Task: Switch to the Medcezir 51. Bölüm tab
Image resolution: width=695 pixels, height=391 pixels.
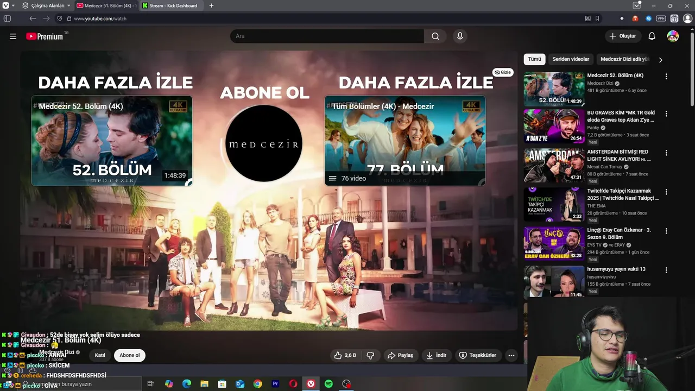Action: click(x=106, y=5)
